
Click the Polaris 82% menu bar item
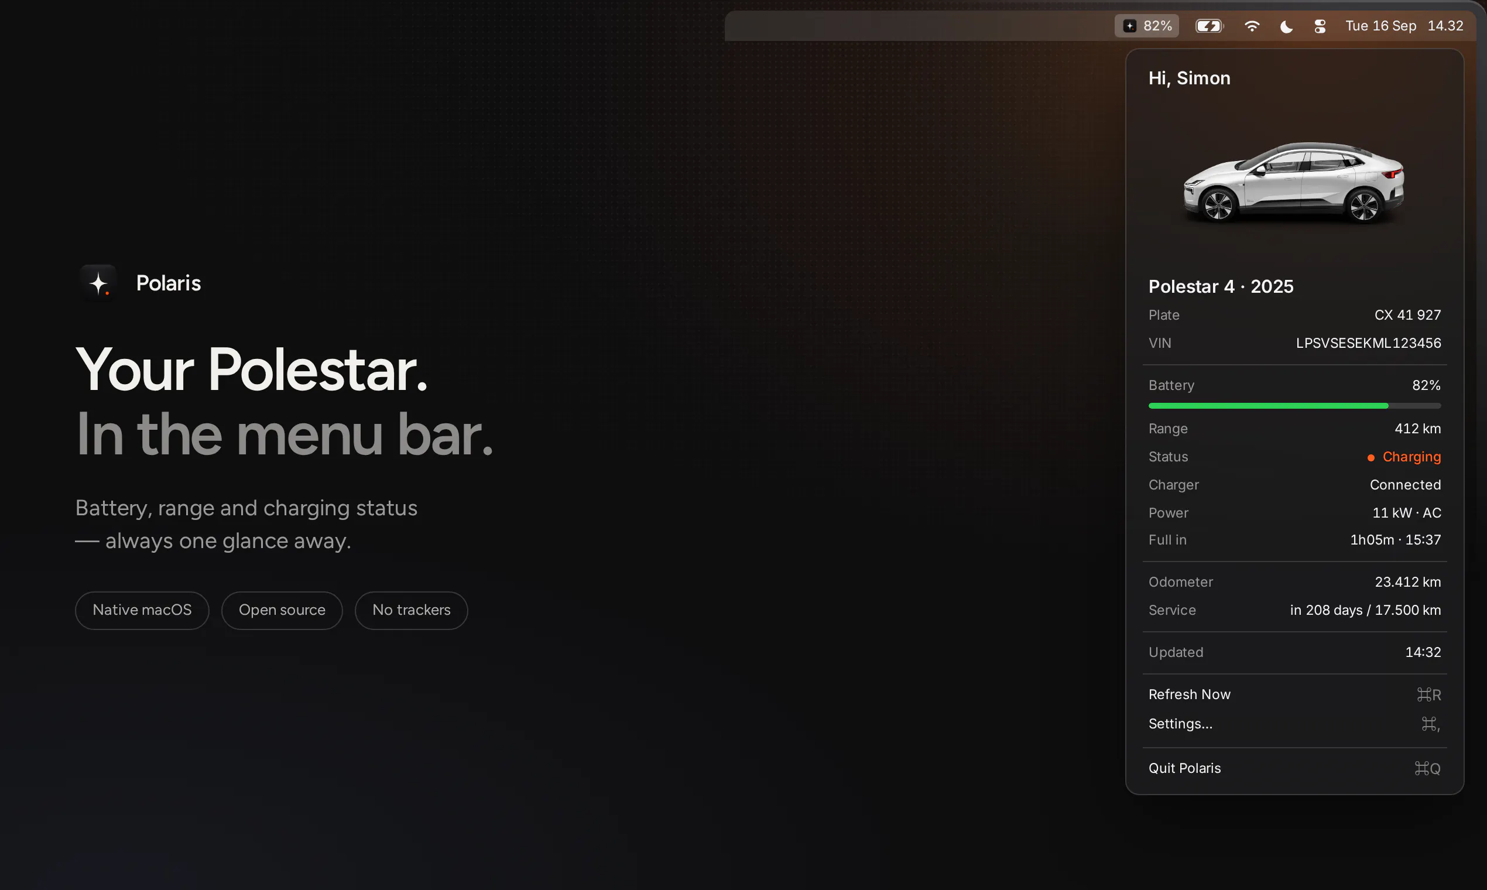[1146, 26]
